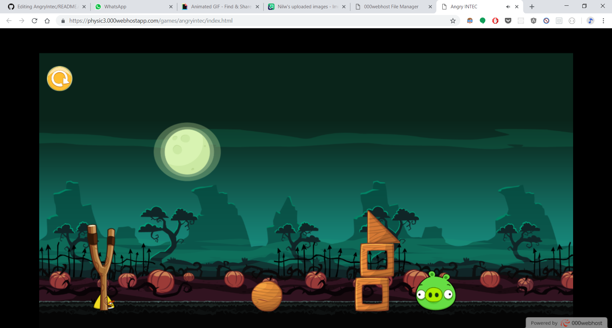
Task: Open the Animated GIF - Find & Share tab
Action: [221, 7]
